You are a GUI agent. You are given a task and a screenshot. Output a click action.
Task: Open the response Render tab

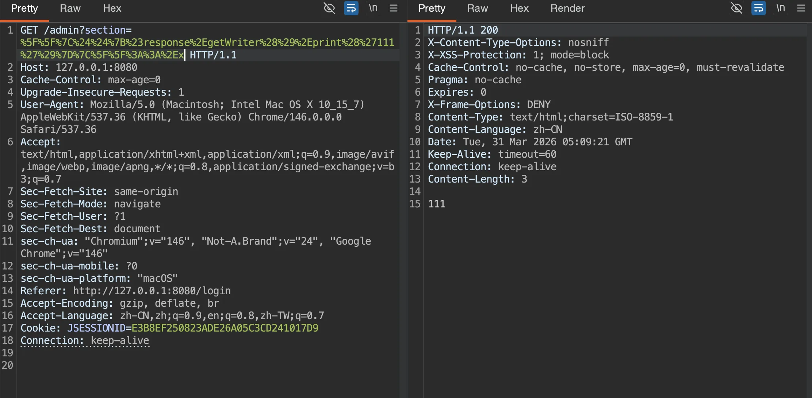pos(567,8)
